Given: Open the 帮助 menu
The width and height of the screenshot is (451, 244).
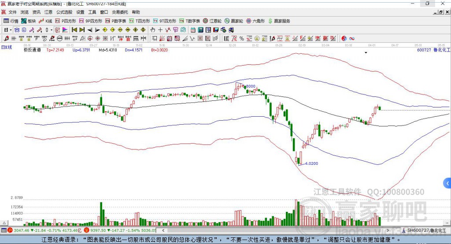Looking at the screenshot, I should click(136, 12).
